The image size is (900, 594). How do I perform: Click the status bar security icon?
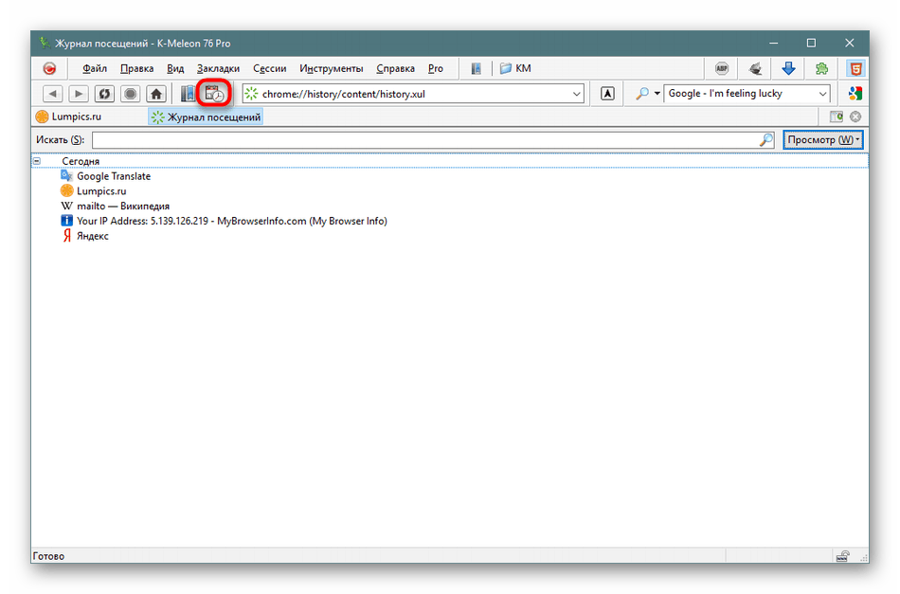[x=842, y=555]
